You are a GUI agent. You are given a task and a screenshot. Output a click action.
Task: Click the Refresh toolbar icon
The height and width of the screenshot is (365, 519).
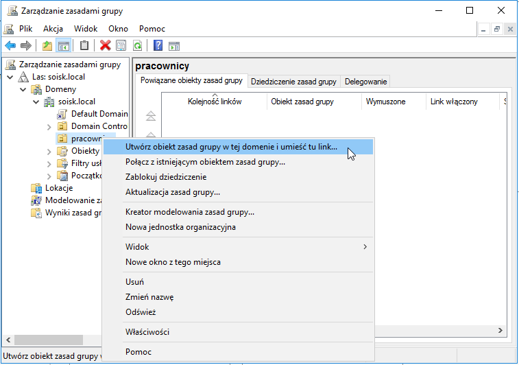(137, 45)
